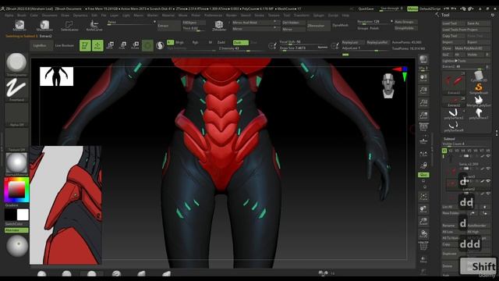
Task: Switch to the Rotate transform tool
Action: pyautogui.click(x=135, y=45)
